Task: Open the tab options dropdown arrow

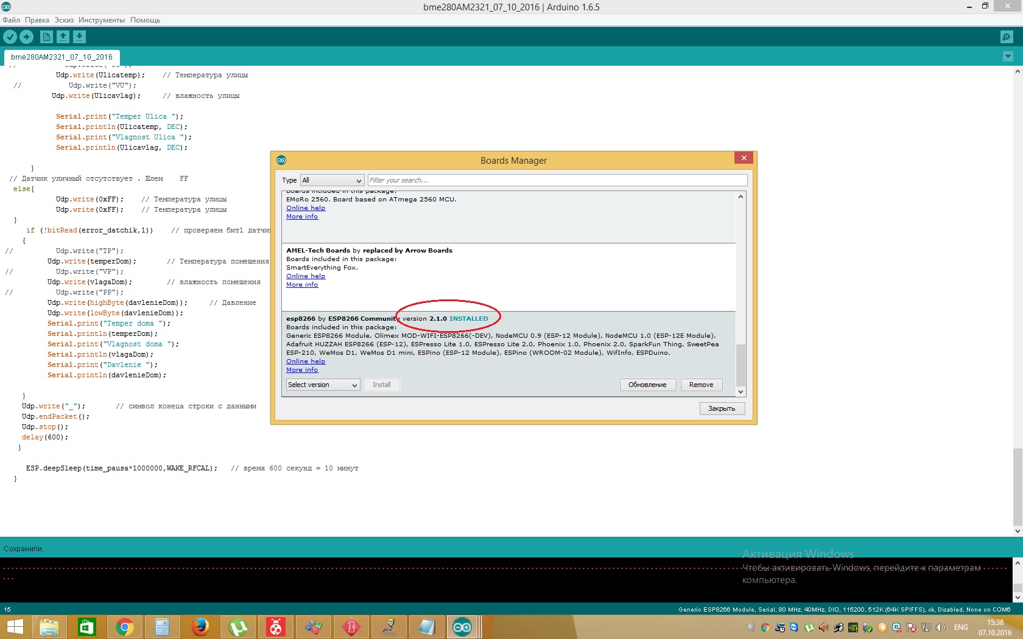Action: click(1008, 56)
